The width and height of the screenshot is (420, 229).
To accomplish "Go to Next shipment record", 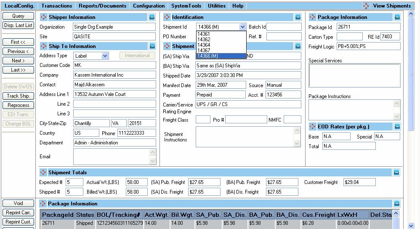I will coord(18,61).
